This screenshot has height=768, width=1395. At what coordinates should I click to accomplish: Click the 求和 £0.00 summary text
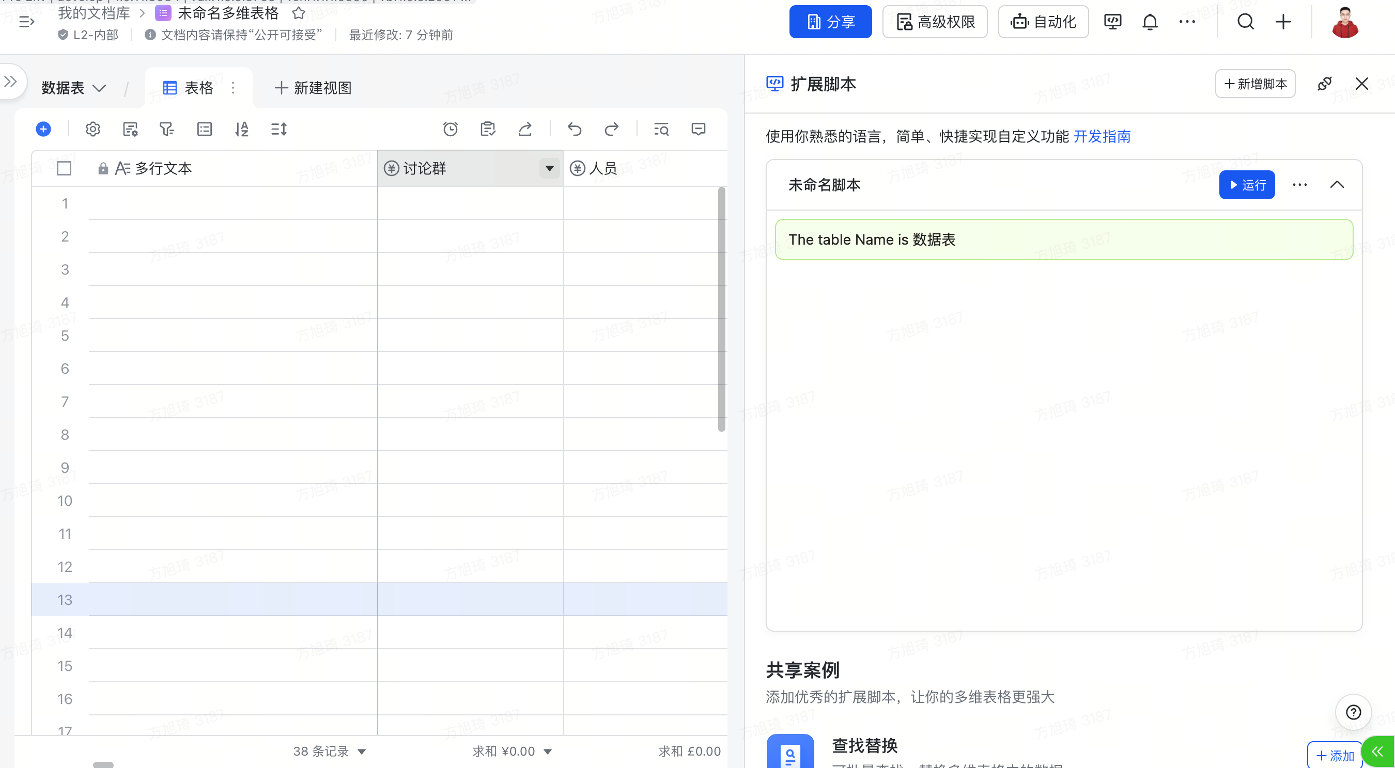click(x=689, y=751)
